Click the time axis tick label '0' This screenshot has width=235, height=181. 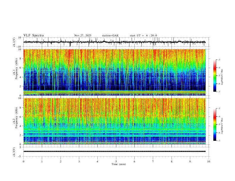(x=23, y=161)
